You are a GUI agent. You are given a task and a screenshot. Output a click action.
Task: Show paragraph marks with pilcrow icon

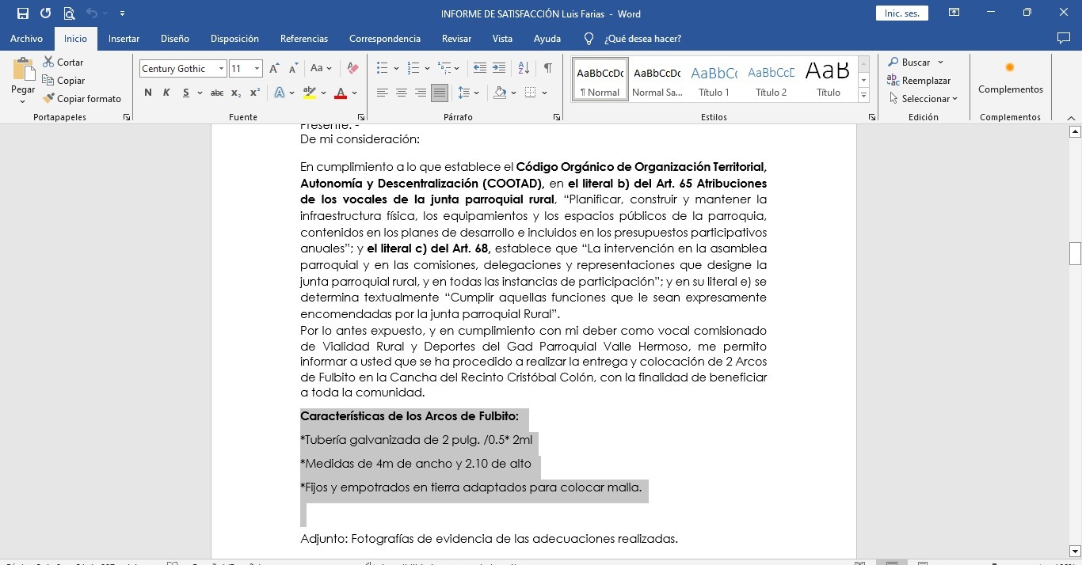coord(547,69)
